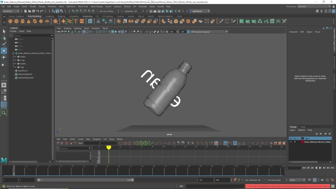Activate the Lasso select tool
The height and width of the screenshot is (189, 336).
(4, 38)
